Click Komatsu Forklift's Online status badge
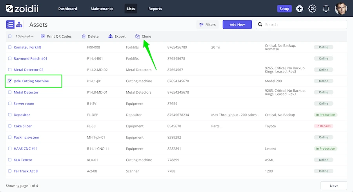The width and height of the screenshot is (353, 192). pos(323,47)
